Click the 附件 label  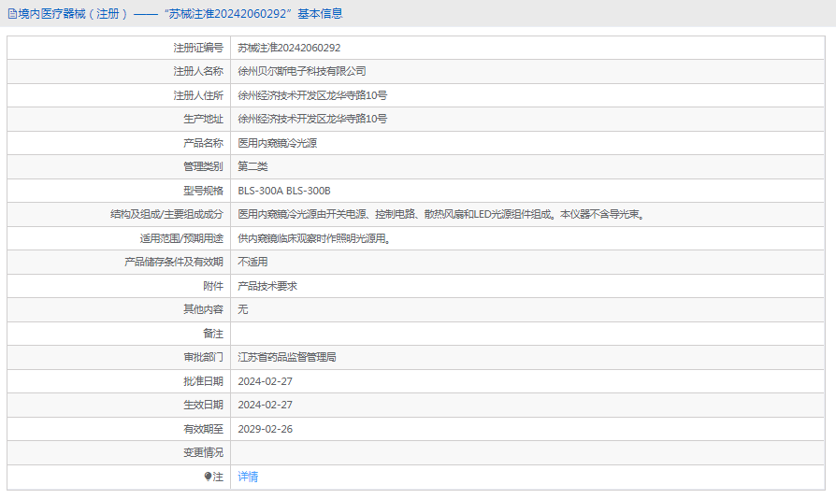click(213, 286)
